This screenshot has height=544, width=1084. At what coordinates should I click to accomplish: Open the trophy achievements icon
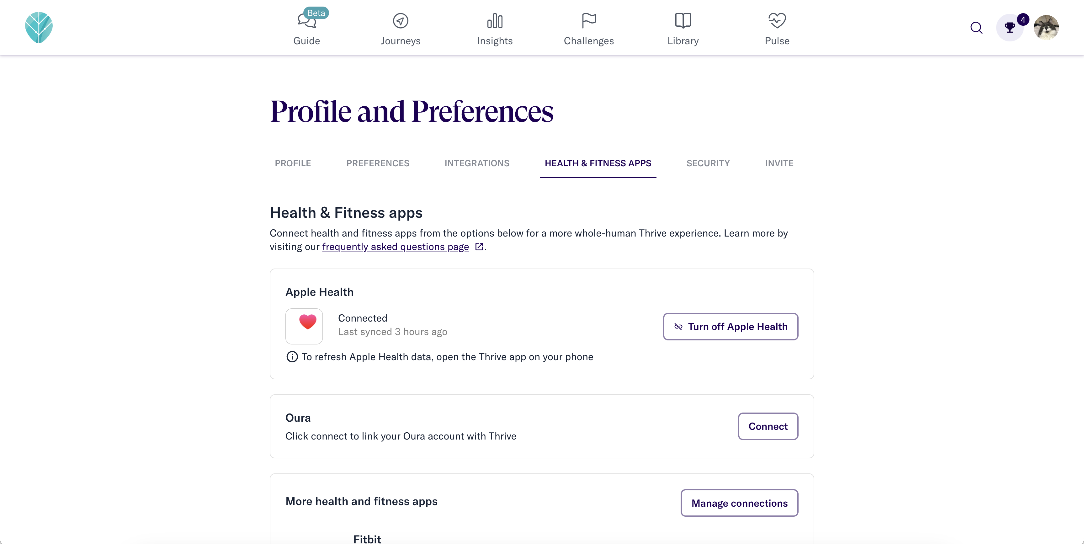pos(1010,28)
